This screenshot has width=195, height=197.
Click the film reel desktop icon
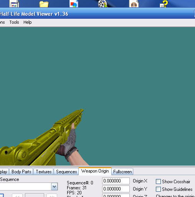point(102,4)
